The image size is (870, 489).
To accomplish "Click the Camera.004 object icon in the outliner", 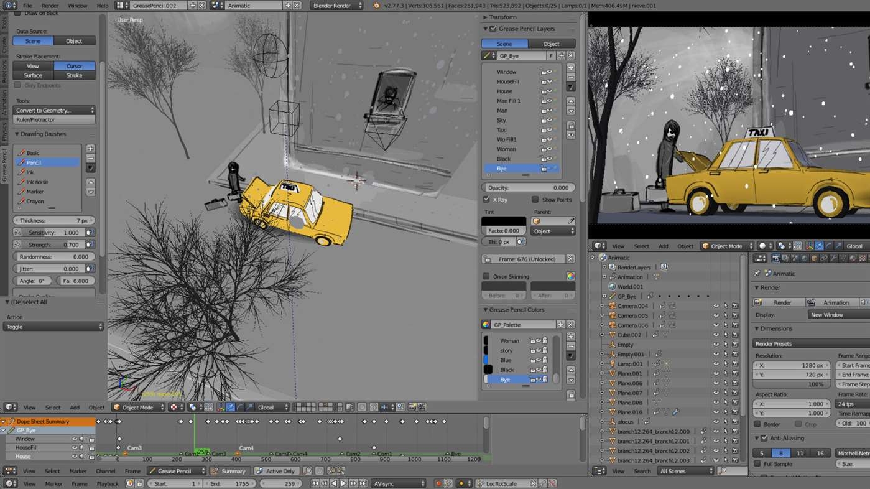I will [611, 306].
